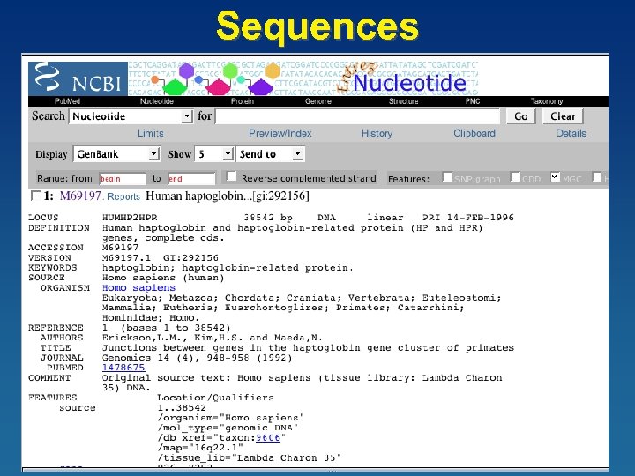Open the History link
Viewport: 635px width, 476px height.
pos(377,133)
